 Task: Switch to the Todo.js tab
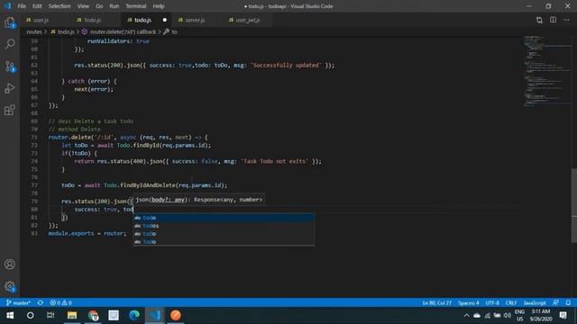[92, 20]
